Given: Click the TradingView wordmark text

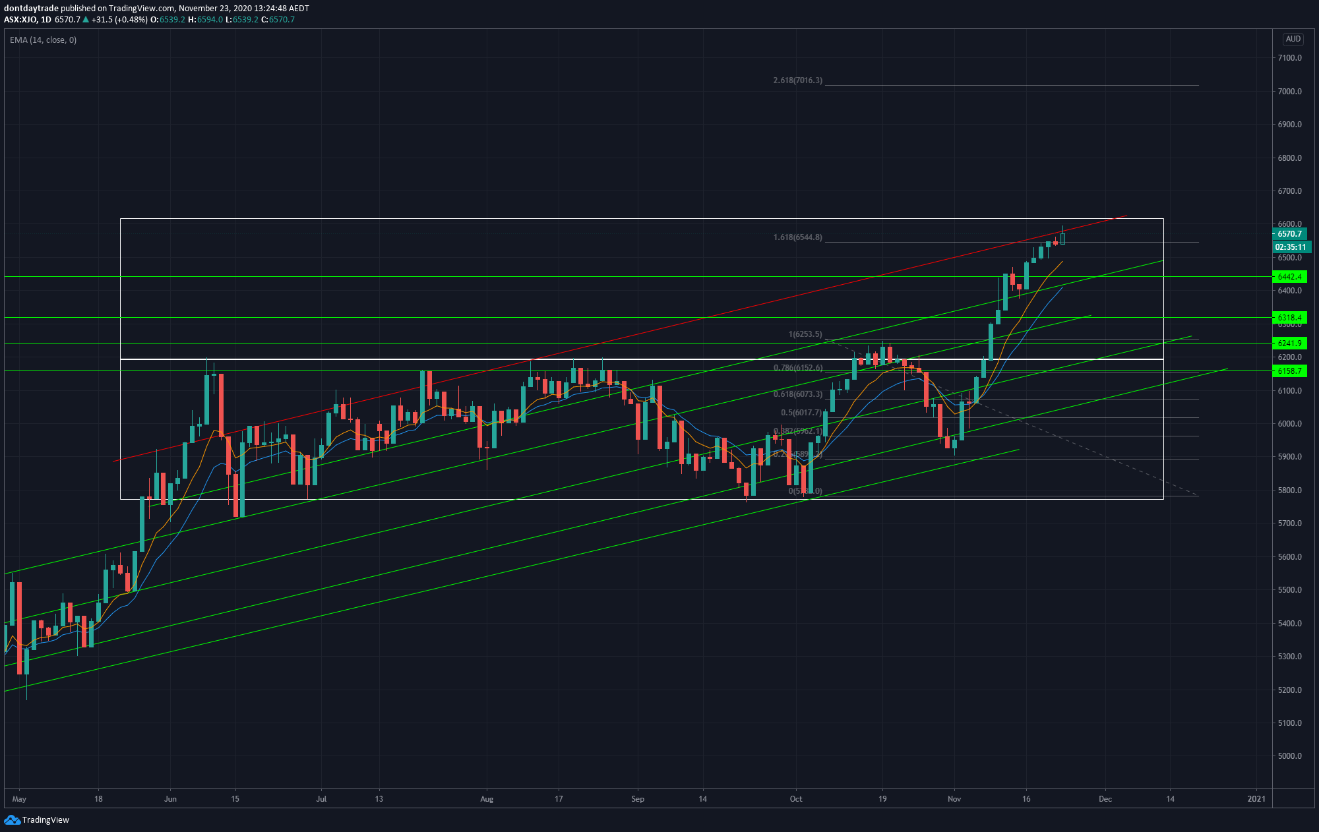Looking at the screenshot, I should pyautogui.click(x=46, y=820).
